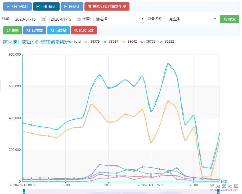Expand the type dropdown

coord(120,19)
